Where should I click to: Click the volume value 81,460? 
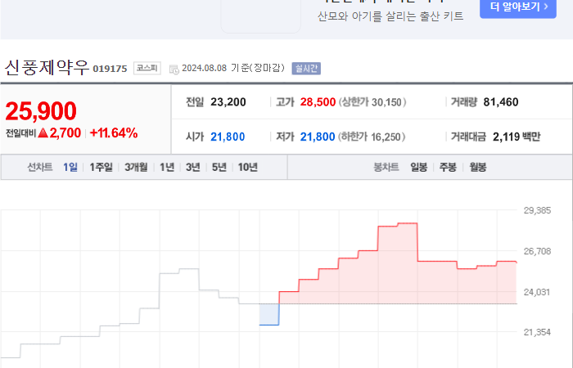click(x=501, y=102)
